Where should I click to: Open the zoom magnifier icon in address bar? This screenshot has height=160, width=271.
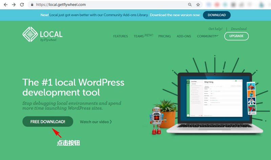[x=190, y=5]
